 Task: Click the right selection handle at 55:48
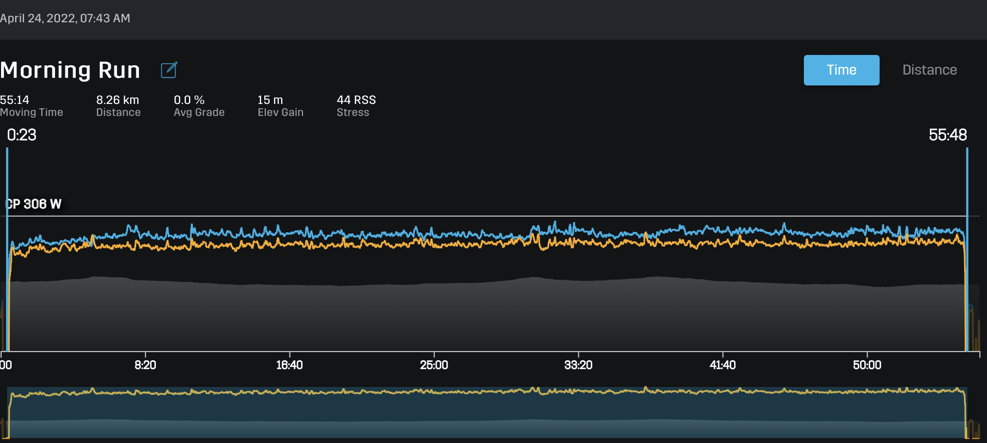coord(967,218)
